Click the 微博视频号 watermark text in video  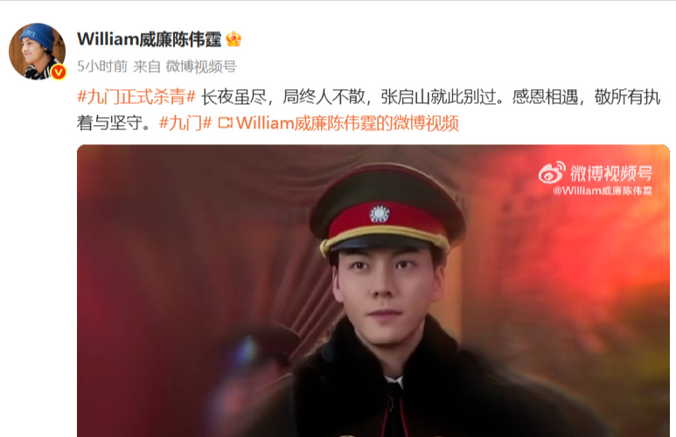(x=611, y=173)
